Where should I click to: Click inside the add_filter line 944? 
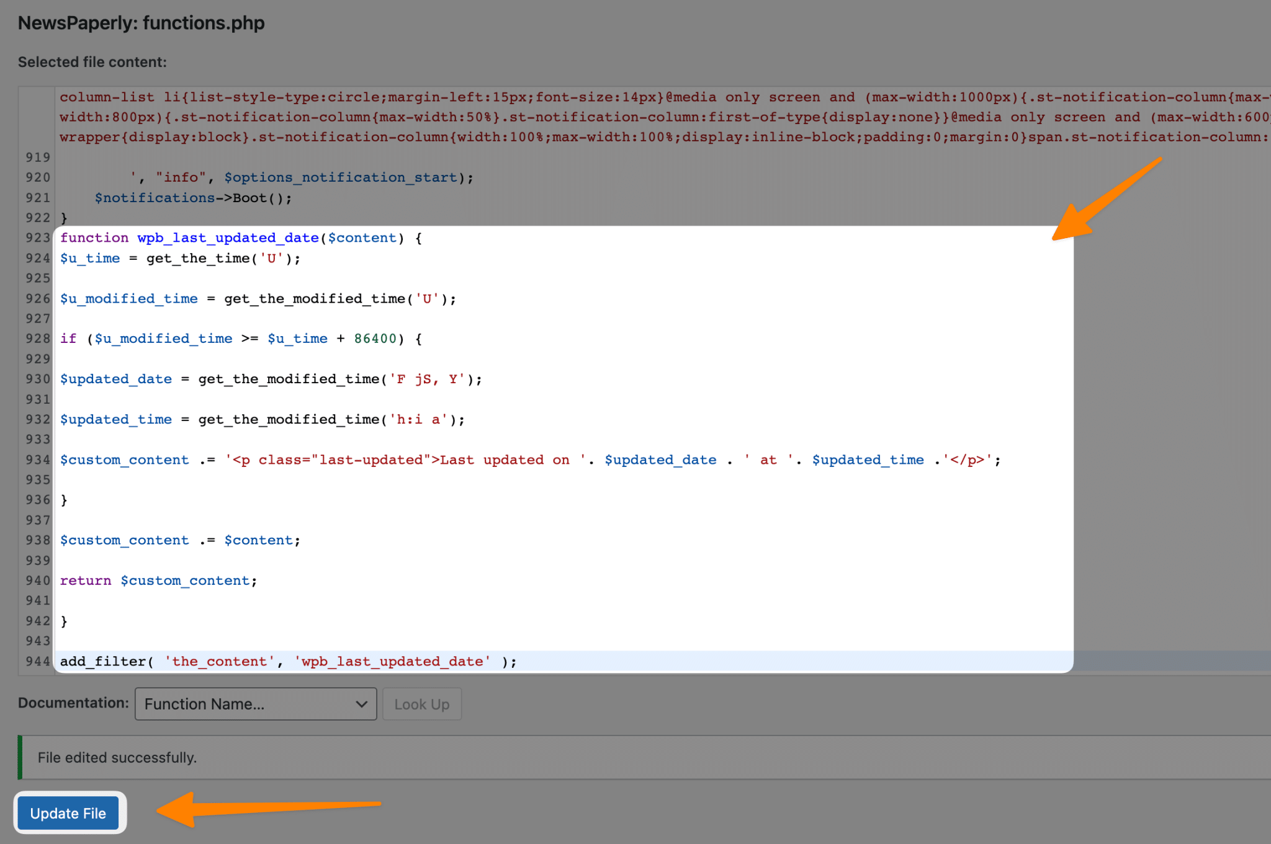point(287,662)
